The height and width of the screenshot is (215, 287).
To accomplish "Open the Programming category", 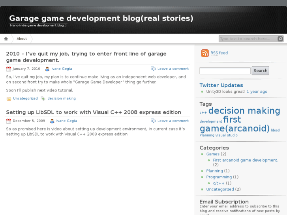I will 219,177.
